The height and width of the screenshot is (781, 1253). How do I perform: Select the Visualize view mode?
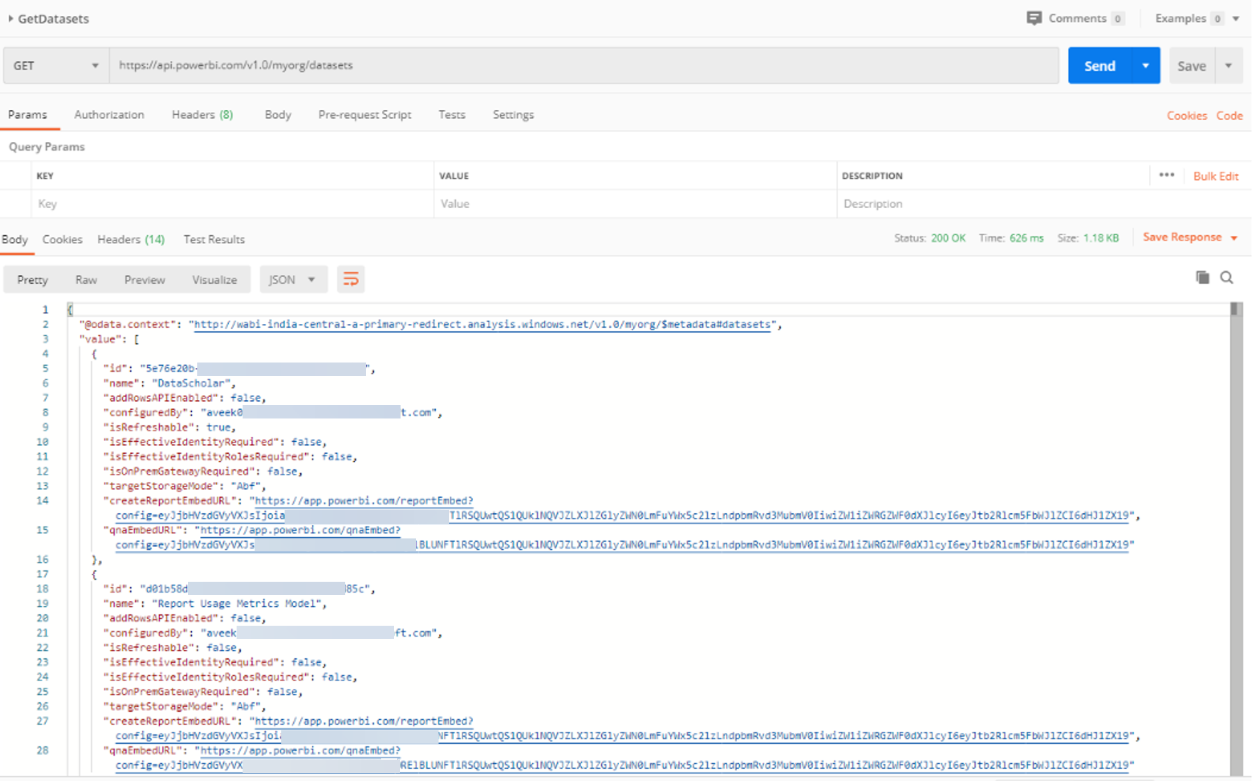coord(215,280)
